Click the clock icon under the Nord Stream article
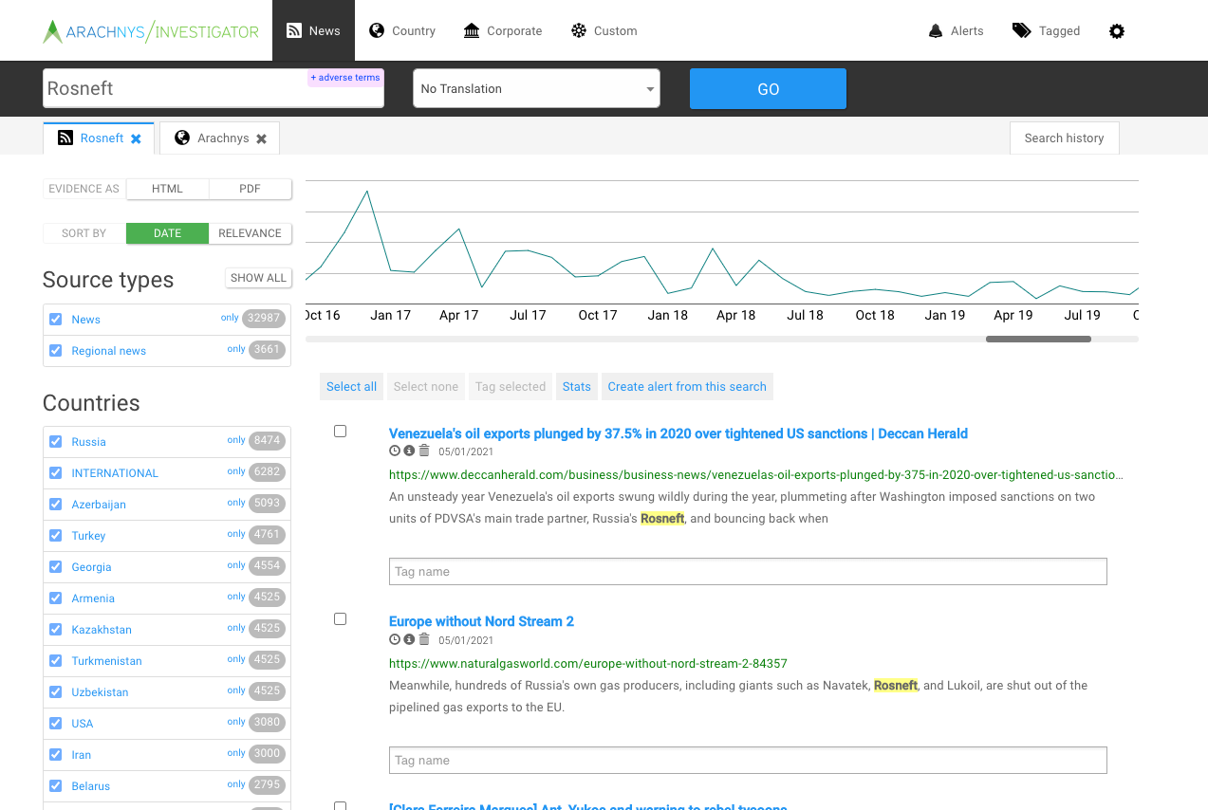 click(395, 639)
